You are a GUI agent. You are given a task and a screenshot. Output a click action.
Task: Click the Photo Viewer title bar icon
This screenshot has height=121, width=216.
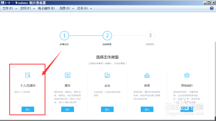coord(2,2)
